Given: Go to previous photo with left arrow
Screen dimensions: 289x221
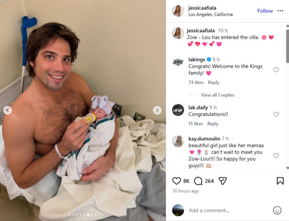Looking at the screenshot, I should tap(8, 110).
